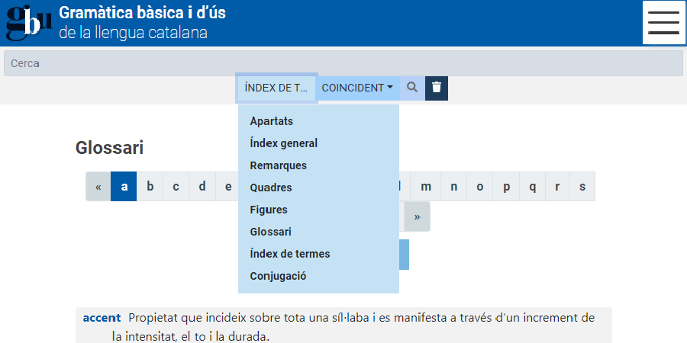Image resolution: width=687 pixels, height=343 pixels.
Task: Open the hamburger navigation menu
Action: (x=663, y=23)
